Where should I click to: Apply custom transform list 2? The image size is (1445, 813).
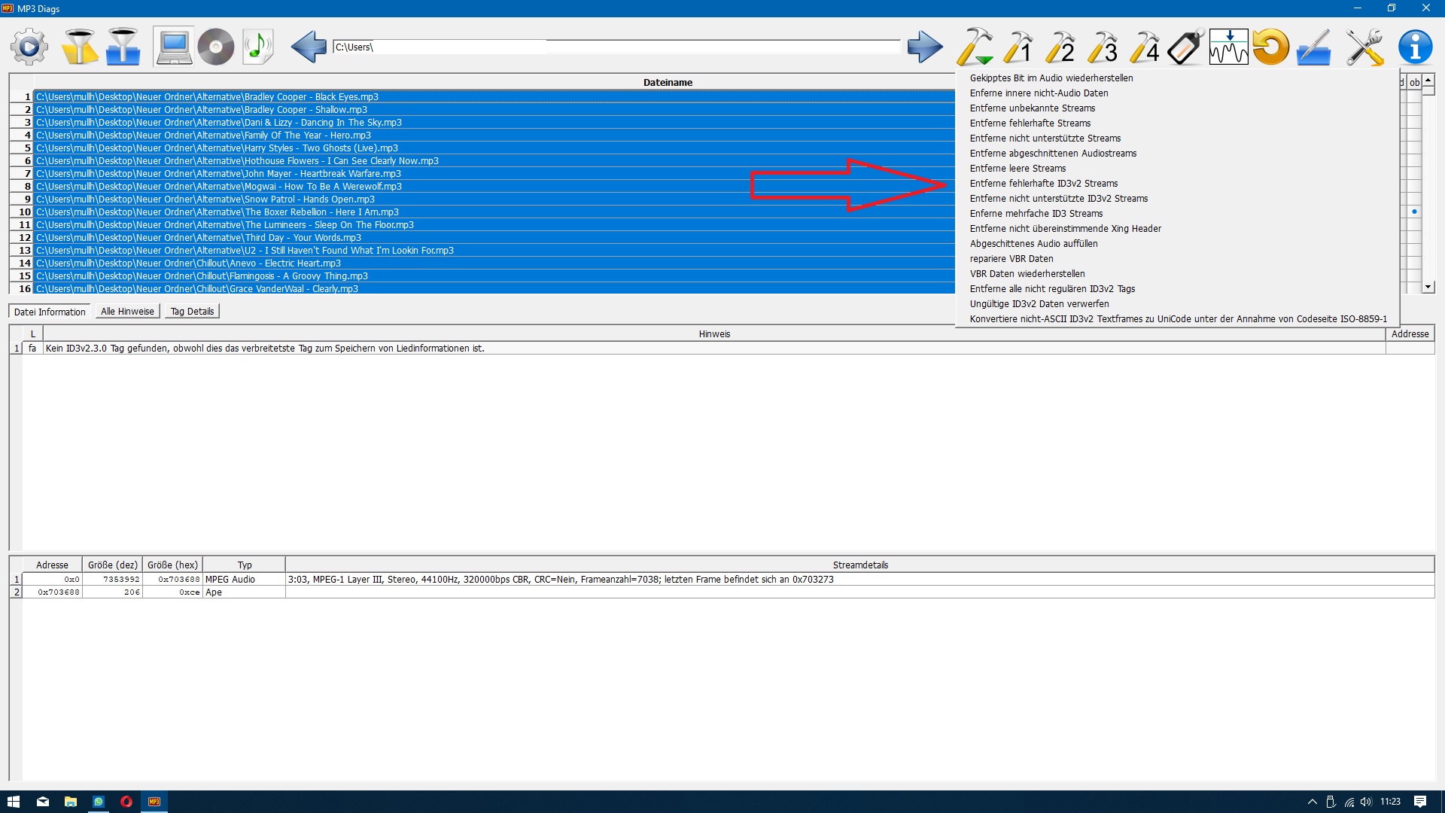click(x=1061, y=47)
